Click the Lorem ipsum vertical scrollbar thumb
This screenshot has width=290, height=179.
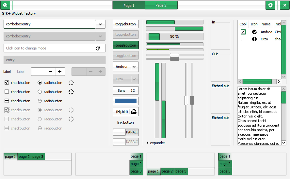[284, 97]
